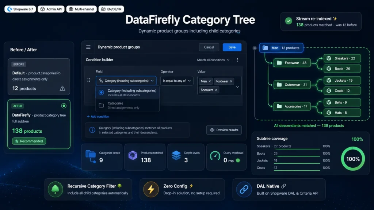Click the Zero Config lightning icon
The image size is (374, 210).
[x=151, y=189]
